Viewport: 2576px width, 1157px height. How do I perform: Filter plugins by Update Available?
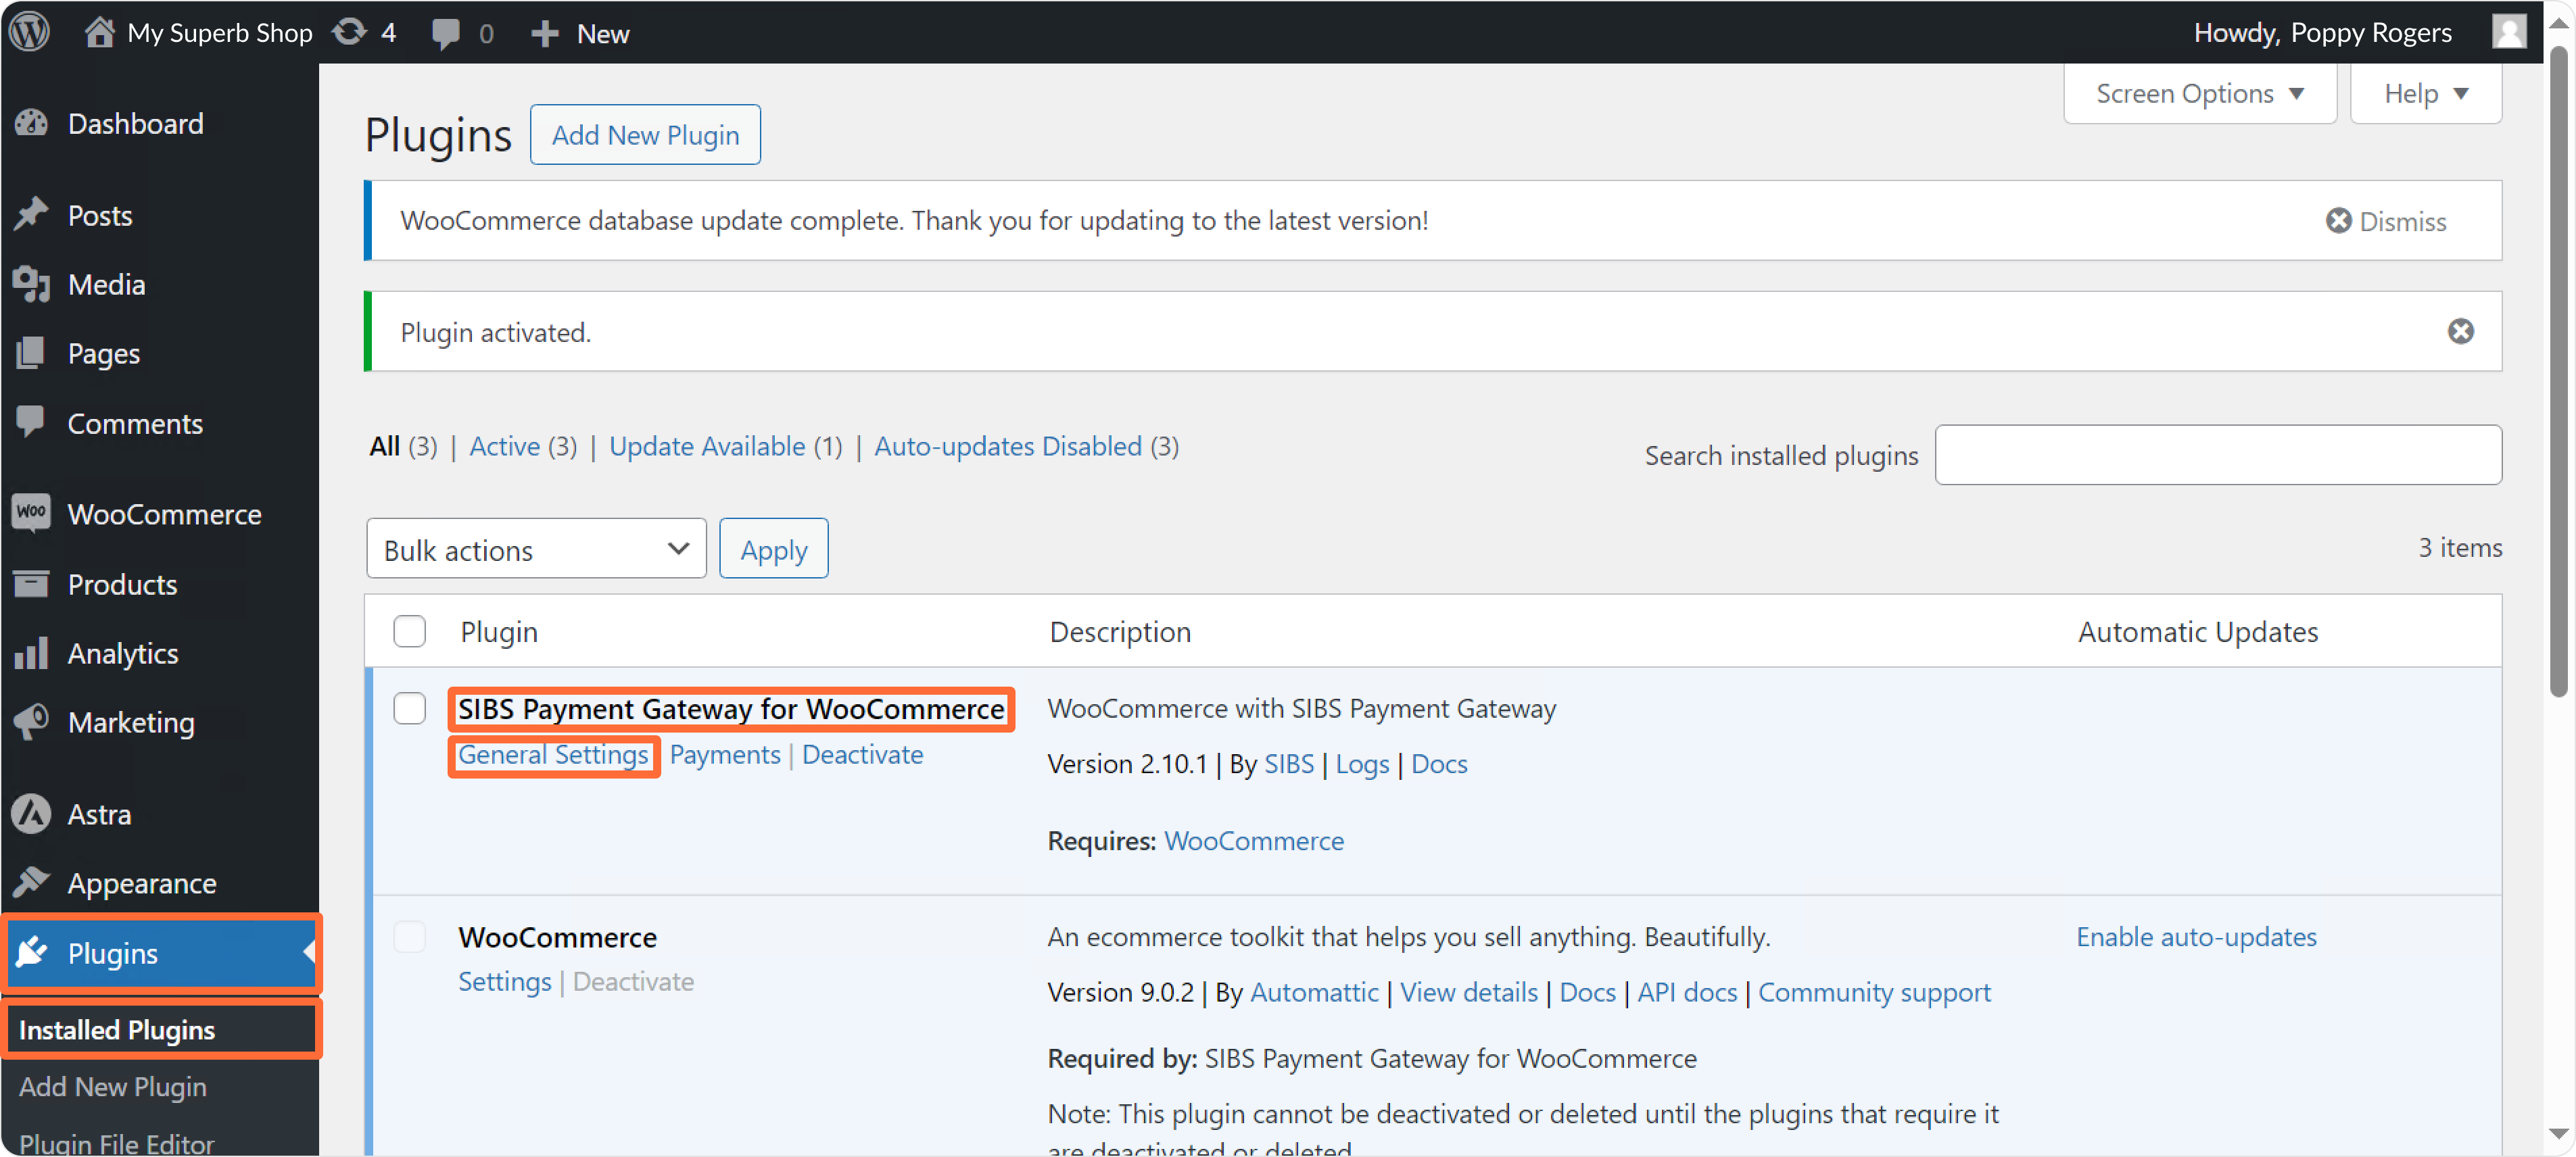(706, 445)
